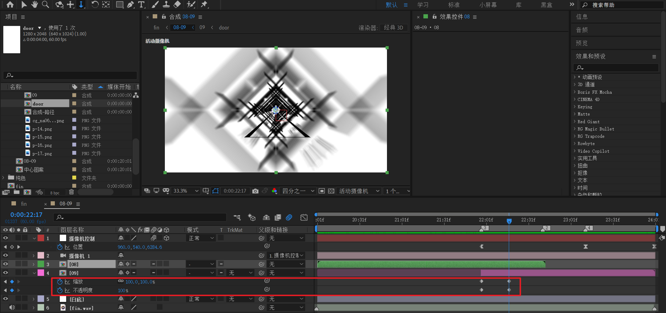666x313 pixels.
Task: Select the Pan camera tool
Action: point(70,5)
